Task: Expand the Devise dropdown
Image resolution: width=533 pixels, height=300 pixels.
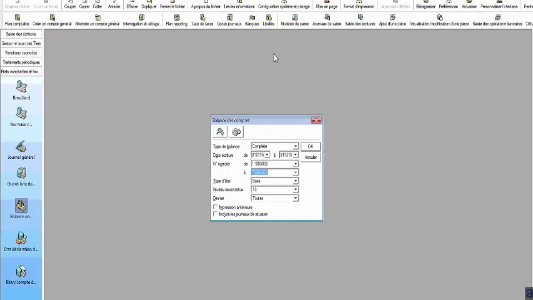Action: (x=295, y=198)
